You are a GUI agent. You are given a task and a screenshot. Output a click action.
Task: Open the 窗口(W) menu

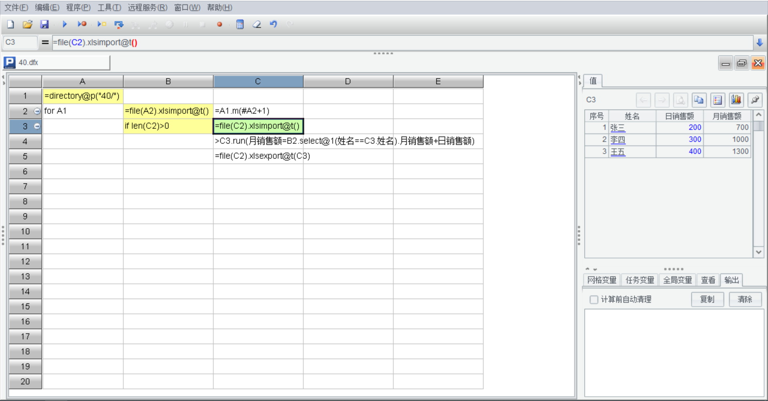point(187,8)
